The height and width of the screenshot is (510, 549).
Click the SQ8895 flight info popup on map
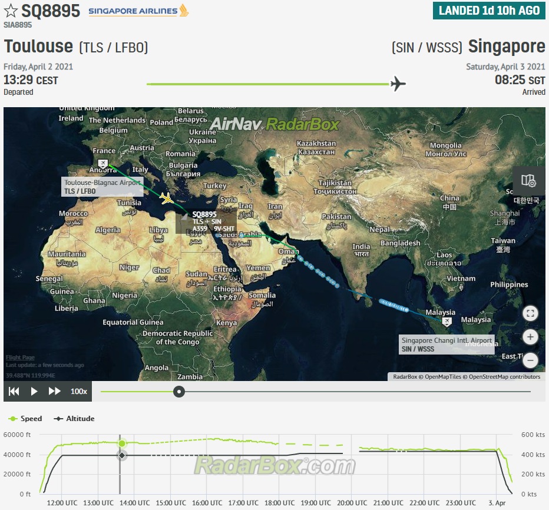pos(206,221)
